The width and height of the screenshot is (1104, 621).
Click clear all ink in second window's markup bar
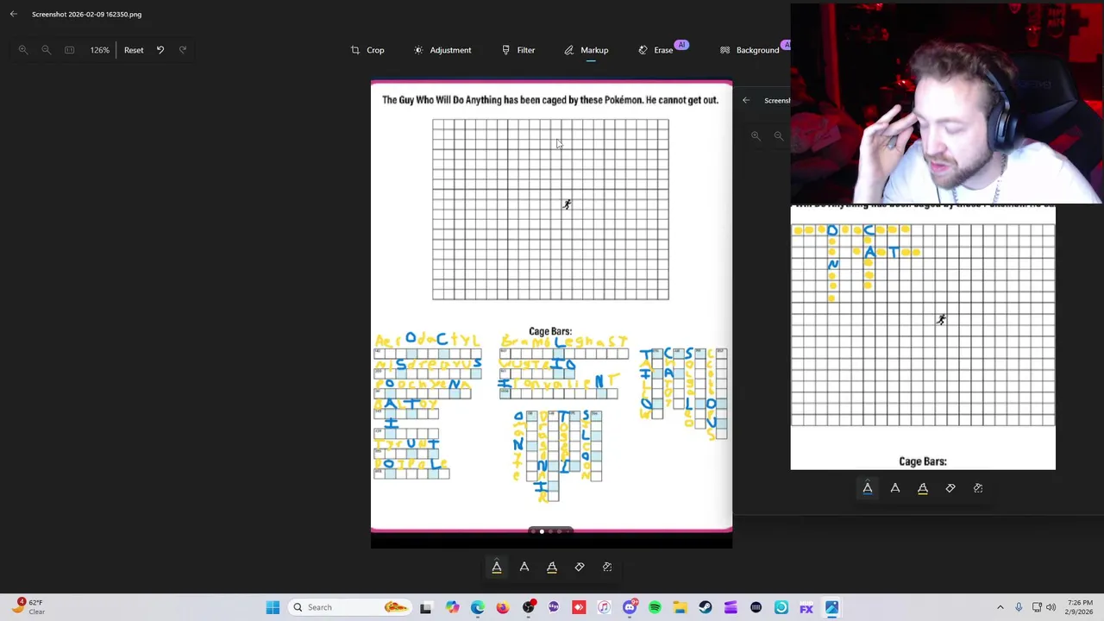point(978,488)
